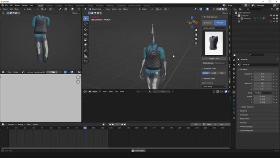Expand the Armature tree item in outliner
Viewport: 280px width, 158px height.
point(239,18)
